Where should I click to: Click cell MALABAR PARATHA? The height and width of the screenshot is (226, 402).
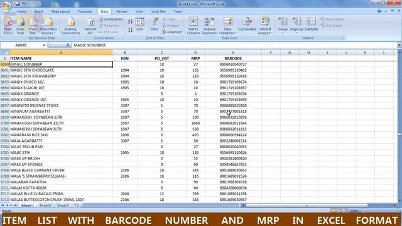(61, 182)
